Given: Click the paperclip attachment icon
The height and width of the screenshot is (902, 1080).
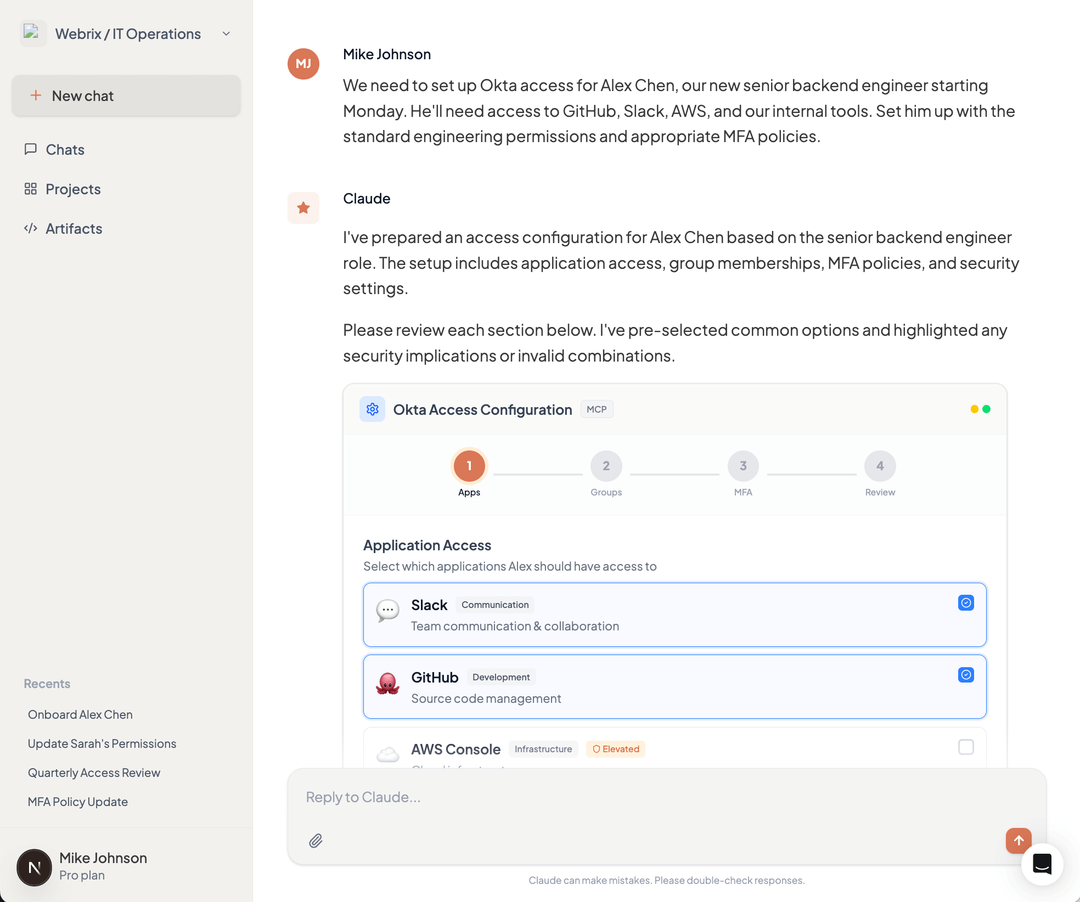Looking at the screenshot, I should point(316,840).
